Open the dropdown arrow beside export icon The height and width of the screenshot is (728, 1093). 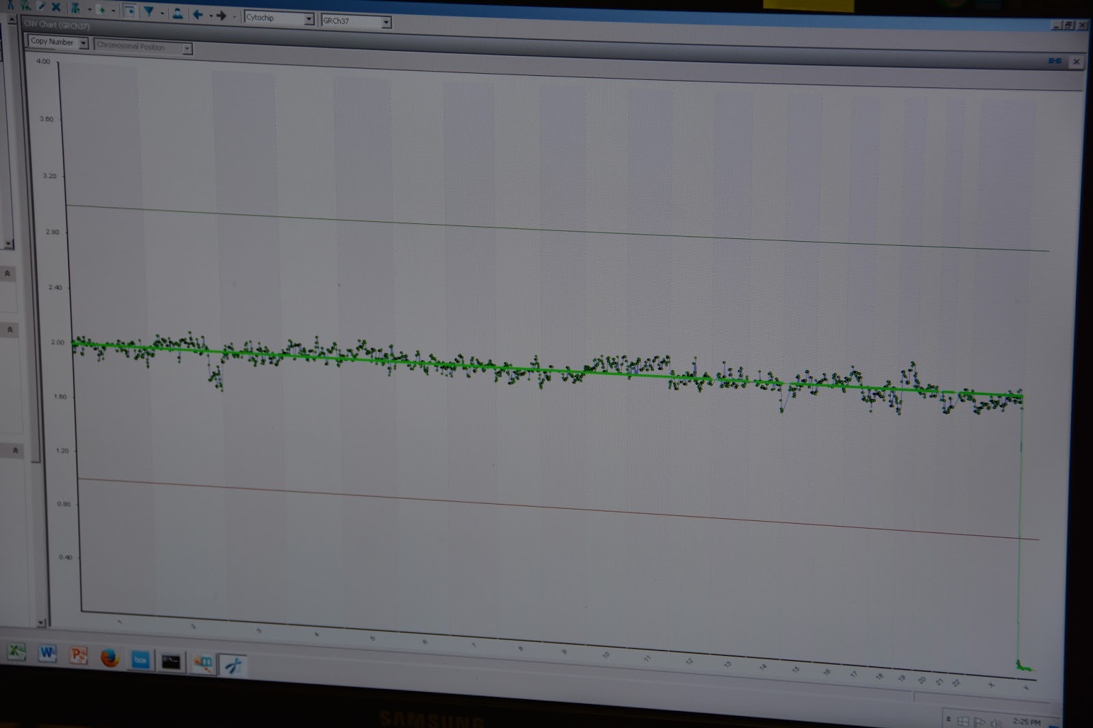113,10
